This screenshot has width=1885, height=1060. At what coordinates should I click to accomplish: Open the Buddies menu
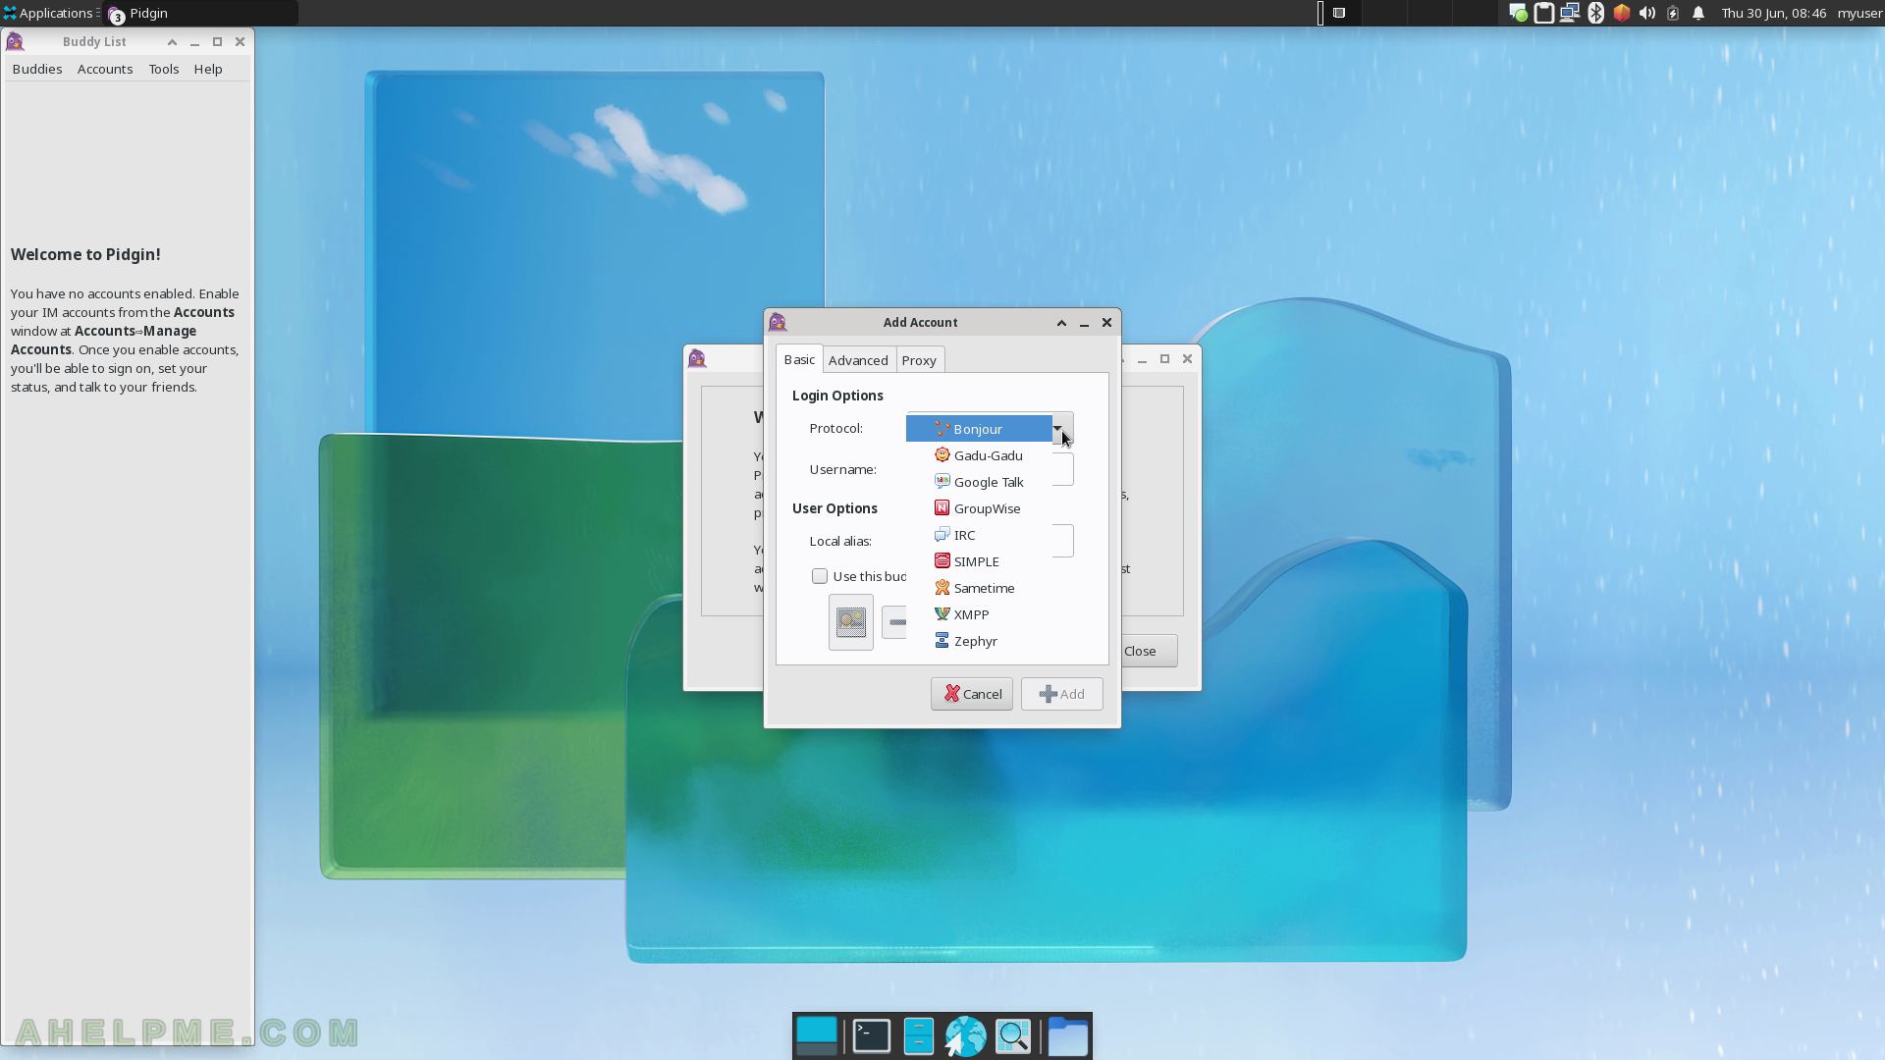pos(37,69)
